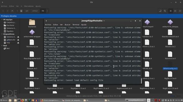Image resolution: width=183 pixels, height=102 pixels.
Task: Launch the terminal from the taskbar launcher
Action: [19, 100]
